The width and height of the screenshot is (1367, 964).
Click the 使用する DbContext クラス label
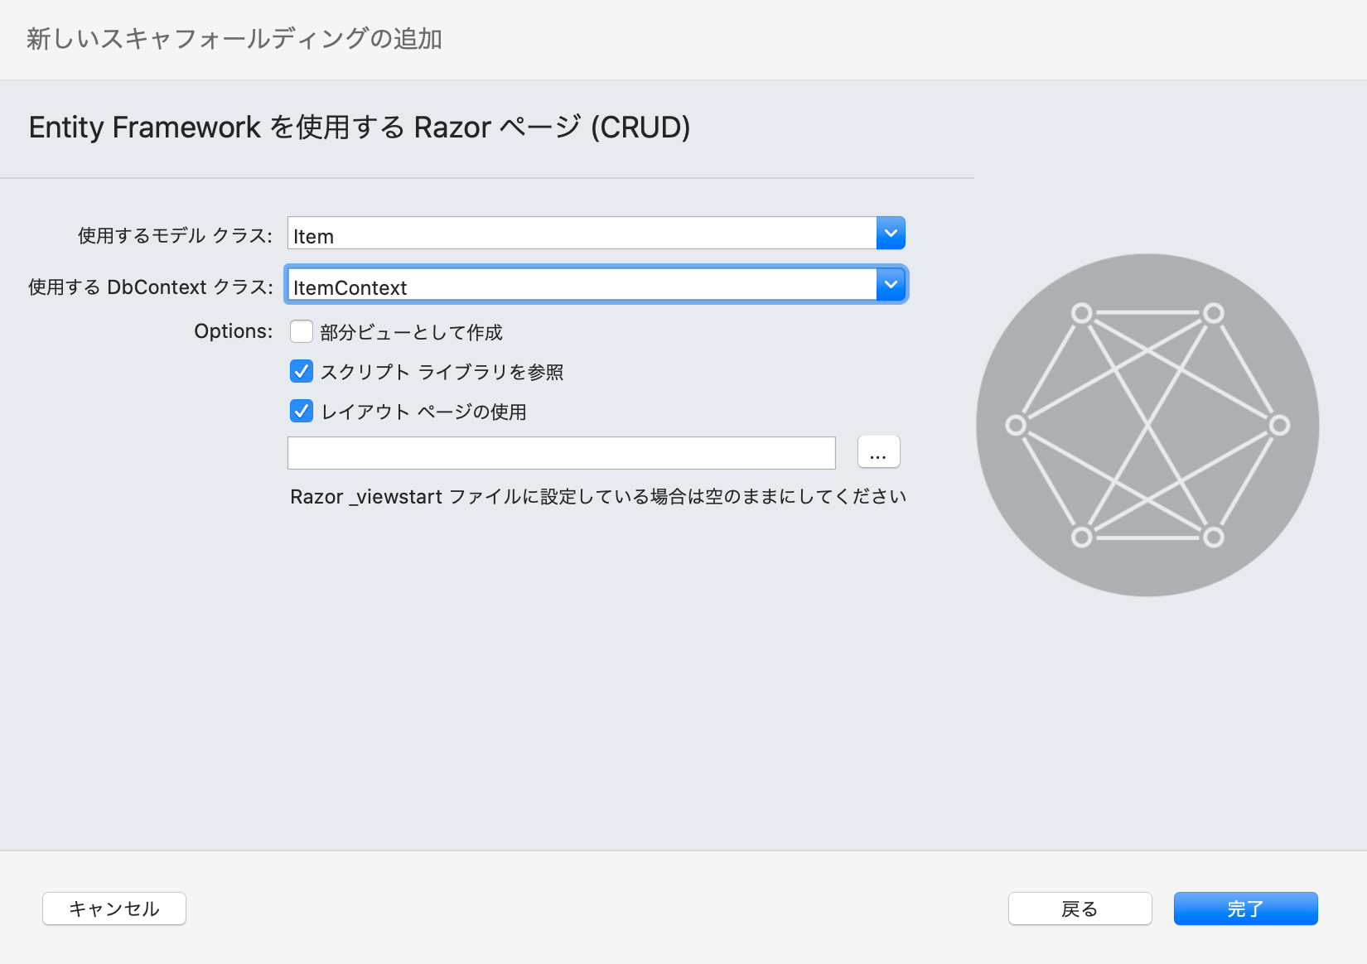pyautogui.click(x=151, y=287)
